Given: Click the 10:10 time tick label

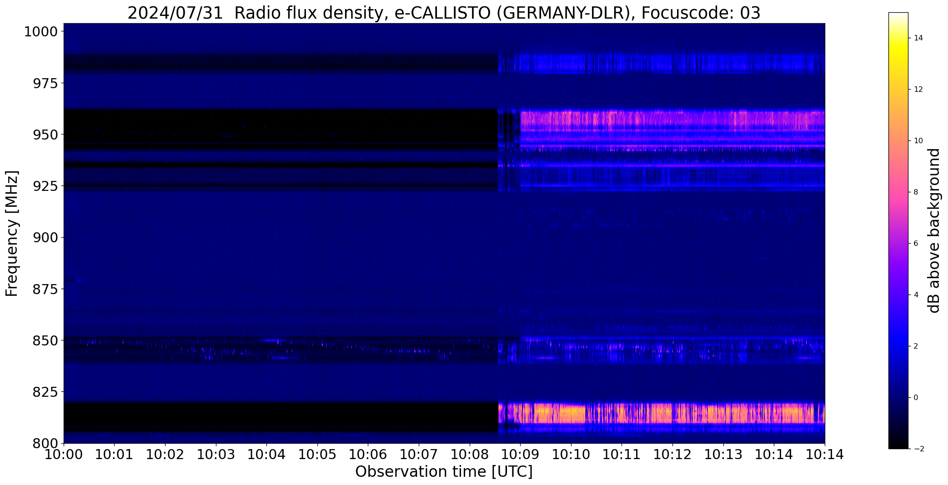Looking at the screenshot, I should tap(571, 455).
